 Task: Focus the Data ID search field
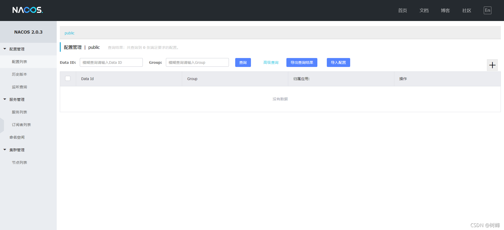point(111,62)
